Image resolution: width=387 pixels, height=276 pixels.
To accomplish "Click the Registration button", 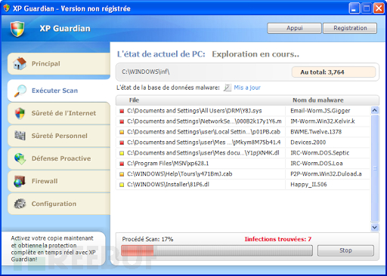I will coord(350,28).
